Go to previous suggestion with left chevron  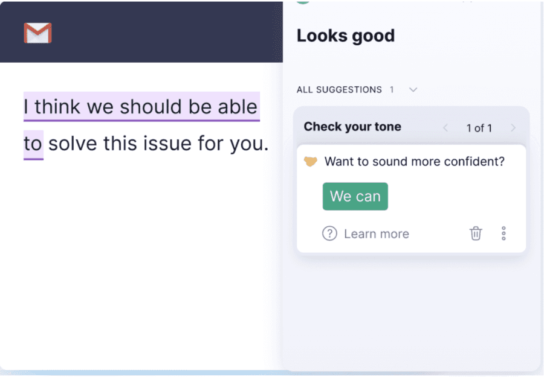coord(445,128)
